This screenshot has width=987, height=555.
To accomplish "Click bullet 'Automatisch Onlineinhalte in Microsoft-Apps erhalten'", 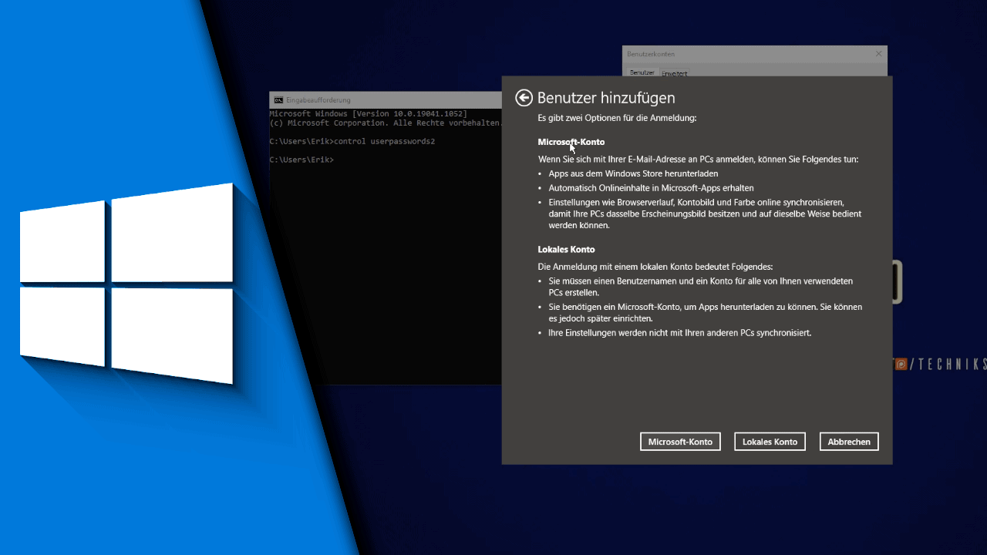I will (x=651, y=187).
